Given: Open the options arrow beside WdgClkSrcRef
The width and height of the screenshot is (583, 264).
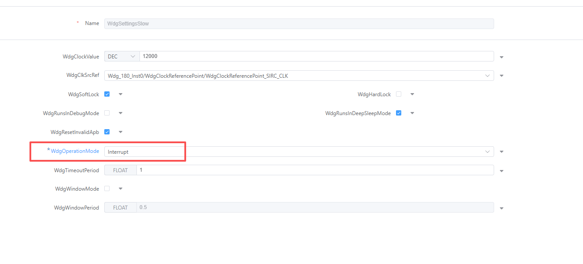Looking at the screenshot, I should (x=502, y=76).
